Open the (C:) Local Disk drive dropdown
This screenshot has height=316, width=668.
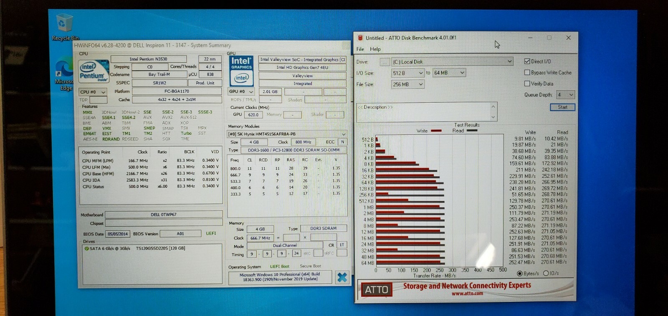[452, 62]
